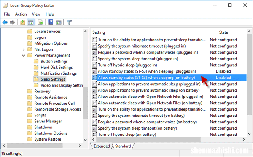Viewport: 253px width, 157px height.
Task: Select Require a password when computer wakes (on battery)
Action: tap(147, 122)
